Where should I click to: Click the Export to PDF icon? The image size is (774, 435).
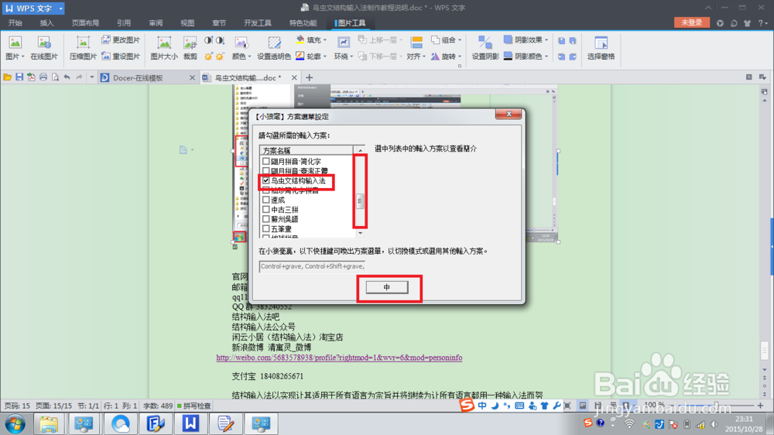pos(31,77)
